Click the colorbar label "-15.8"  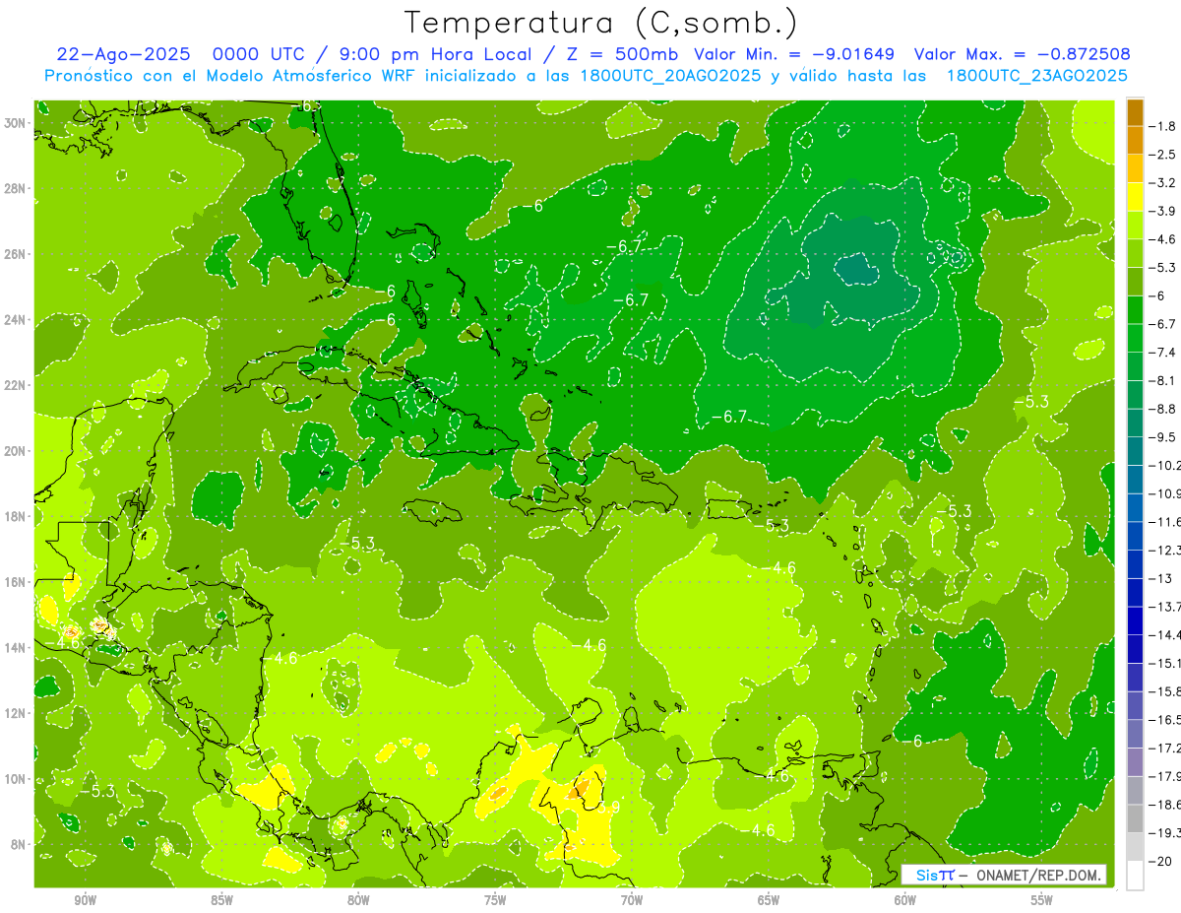point(1165,691)
